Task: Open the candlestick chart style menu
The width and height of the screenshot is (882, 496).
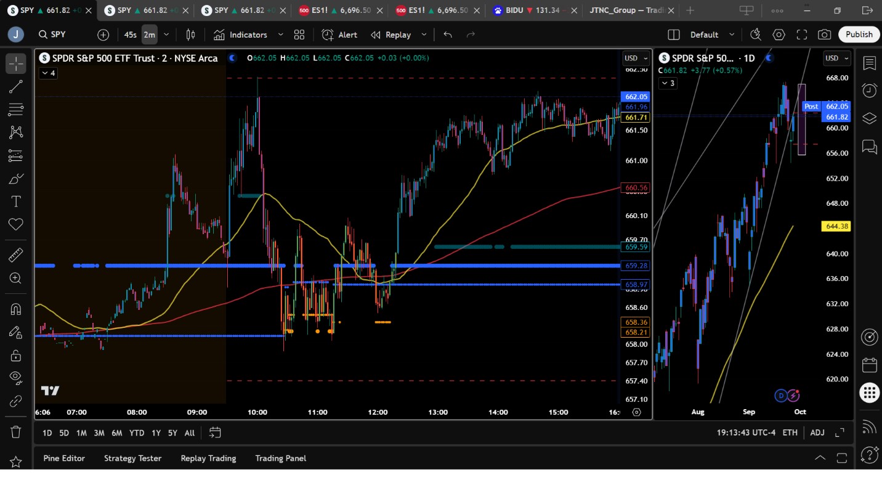Action: [191, 35]
